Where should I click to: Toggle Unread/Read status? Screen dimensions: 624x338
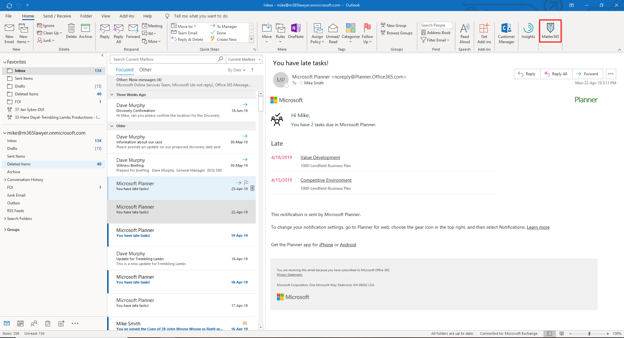[333, 33]
